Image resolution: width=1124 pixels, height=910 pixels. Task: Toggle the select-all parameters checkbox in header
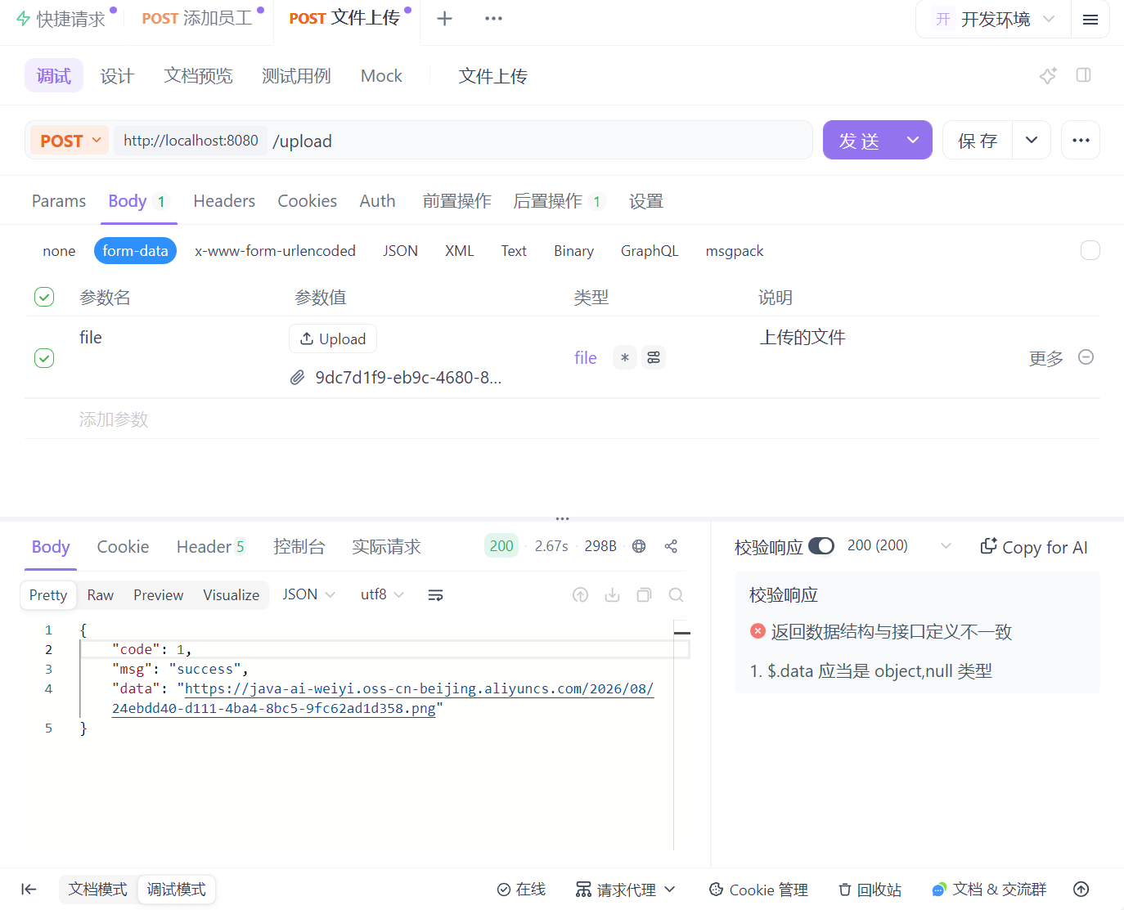click(44, 297)
